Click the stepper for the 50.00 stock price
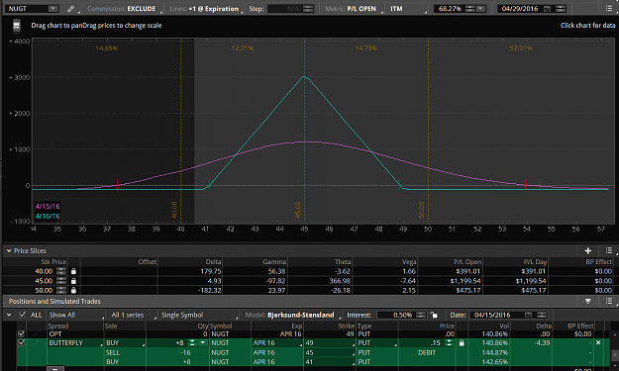Viewport: 619px width, 371px height. (61, 290)
